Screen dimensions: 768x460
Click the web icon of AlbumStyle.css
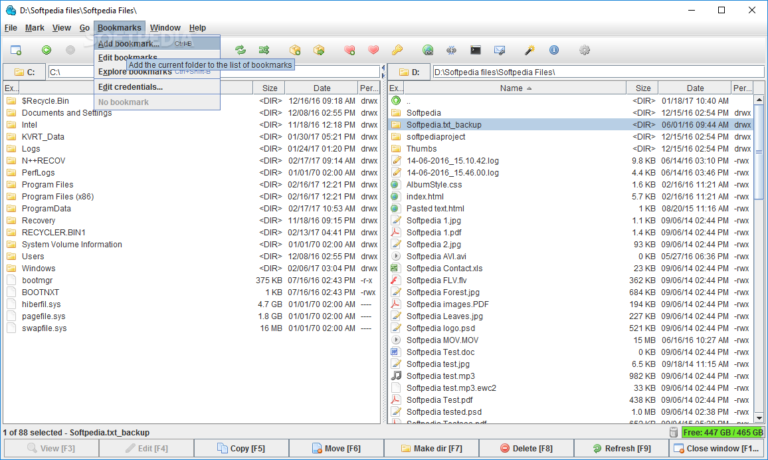pyautogui.click(x=396, y=185)
